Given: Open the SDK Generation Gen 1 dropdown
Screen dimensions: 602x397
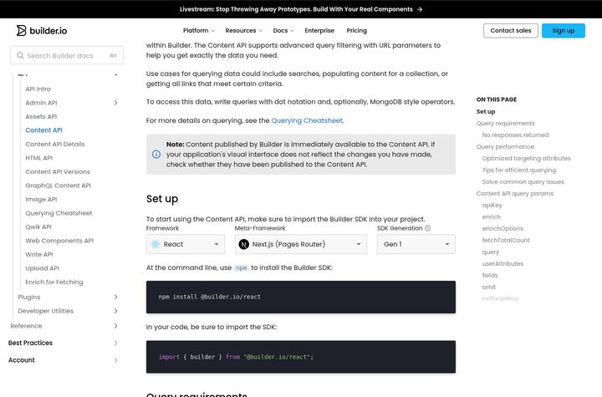Looking at the screenshot, I should tap(416, 244).
